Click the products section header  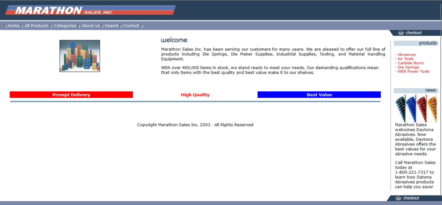click(427, 43)
